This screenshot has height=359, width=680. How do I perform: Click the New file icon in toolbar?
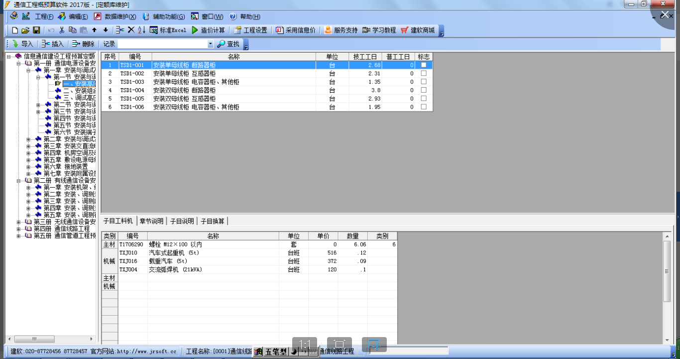(15, 30)
